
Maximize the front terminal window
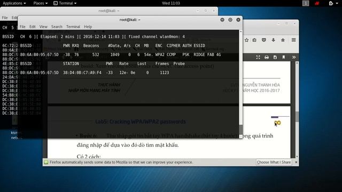(230, 20)
